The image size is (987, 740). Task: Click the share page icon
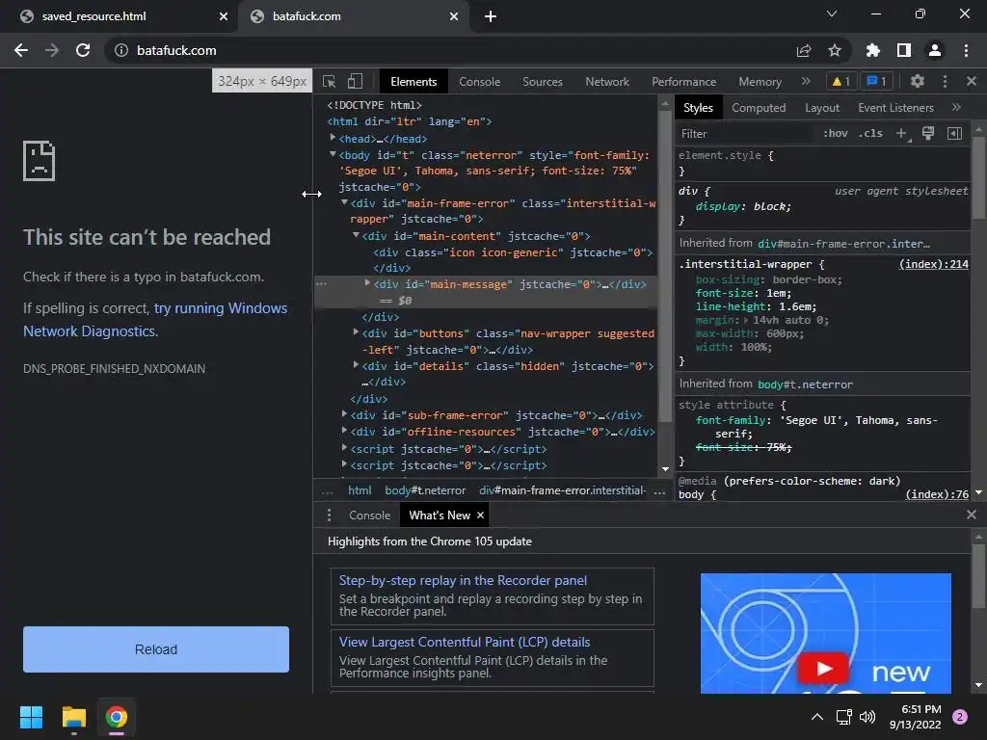(x=804, y=50)
